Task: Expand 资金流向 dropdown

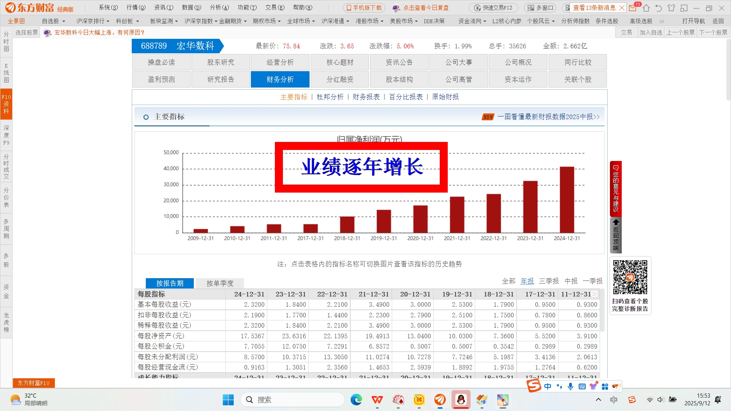Action: pos(472,21)
